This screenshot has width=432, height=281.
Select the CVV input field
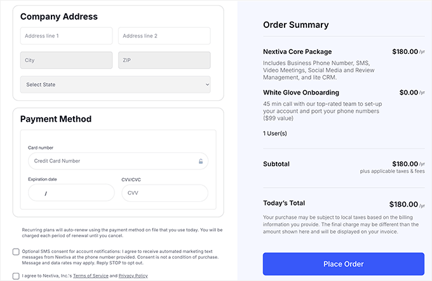pyautogui.click(x=165, y=193)
